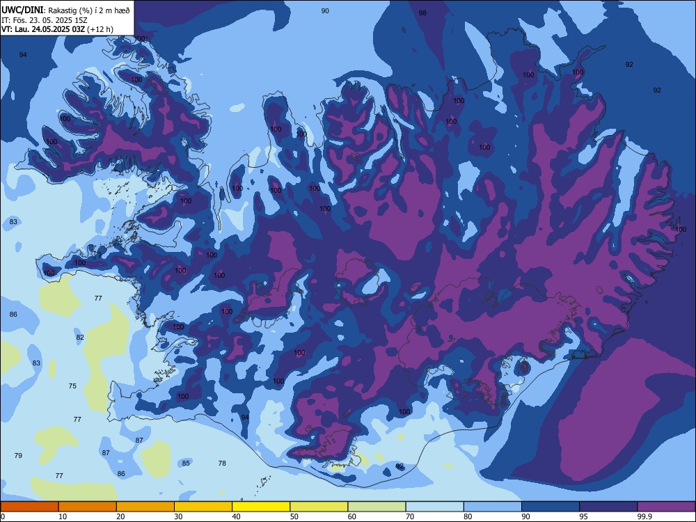Viewport: 696px width, 522px height.
Task: Choose the light green 60–70 legend swatch
Action: [x=377, y=507]
